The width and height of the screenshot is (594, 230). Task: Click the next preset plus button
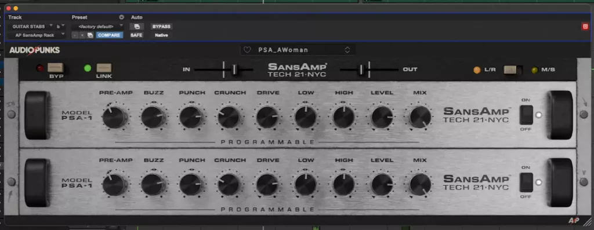coord(82,35)
